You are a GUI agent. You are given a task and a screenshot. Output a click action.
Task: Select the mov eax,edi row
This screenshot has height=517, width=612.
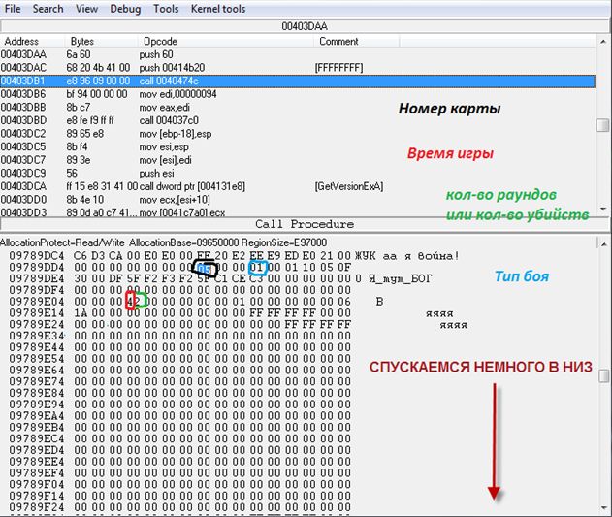tap(298, 108)
